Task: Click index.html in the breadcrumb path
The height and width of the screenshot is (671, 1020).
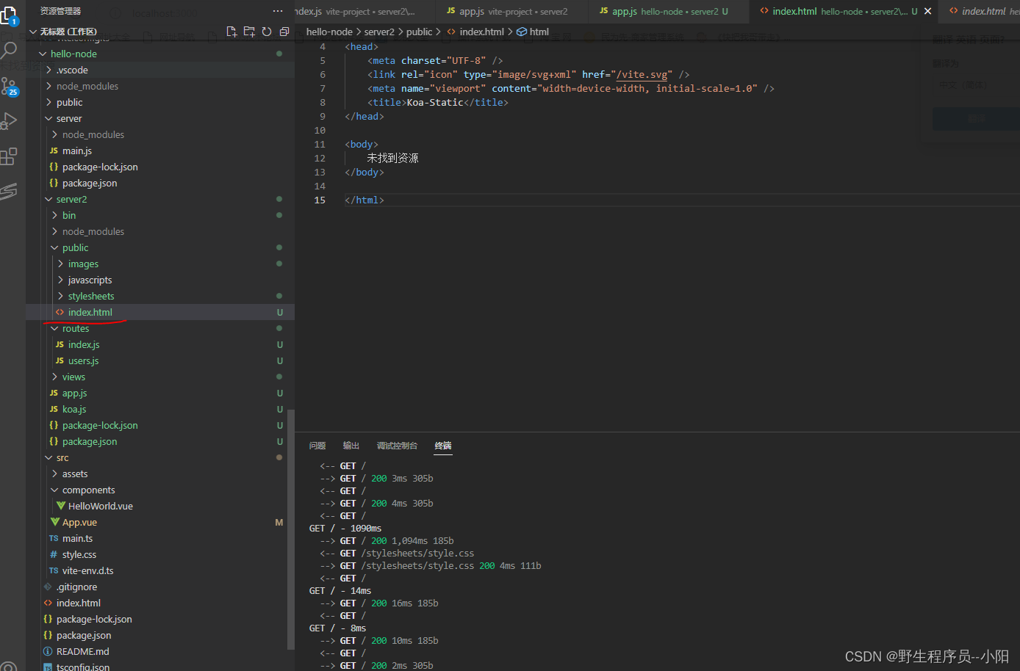Action: click(x=481, y=32)
